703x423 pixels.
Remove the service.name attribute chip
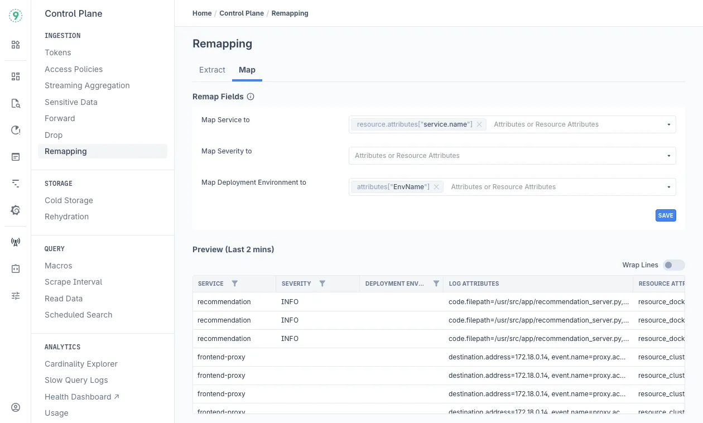point(479,124)
